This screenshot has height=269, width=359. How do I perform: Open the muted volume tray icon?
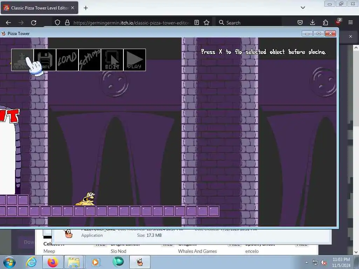[324, 263]
